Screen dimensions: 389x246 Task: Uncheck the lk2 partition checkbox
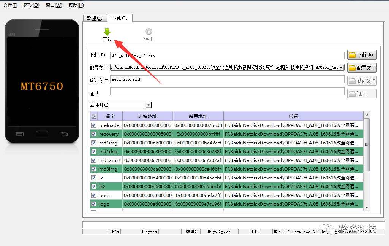point(94,186)
